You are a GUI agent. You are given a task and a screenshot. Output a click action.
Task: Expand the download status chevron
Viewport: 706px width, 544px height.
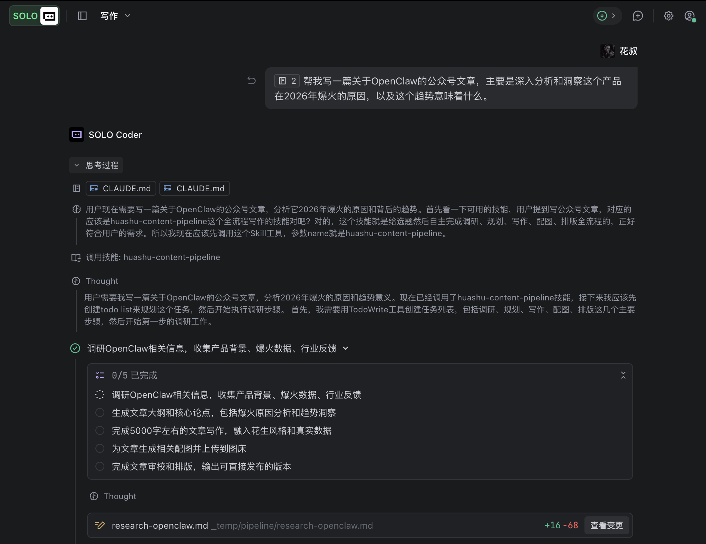coord(614,16)
